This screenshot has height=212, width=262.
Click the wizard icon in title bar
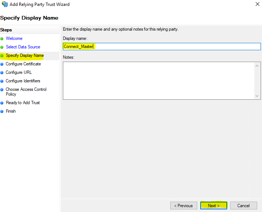pyautogui.click(x=5, y=4)
